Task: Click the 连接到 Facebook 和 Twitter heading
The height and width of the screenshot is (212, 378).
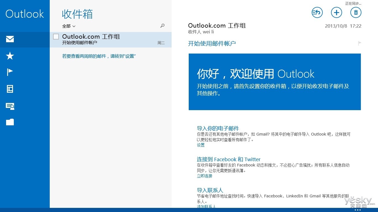Action: pos(229,159)
